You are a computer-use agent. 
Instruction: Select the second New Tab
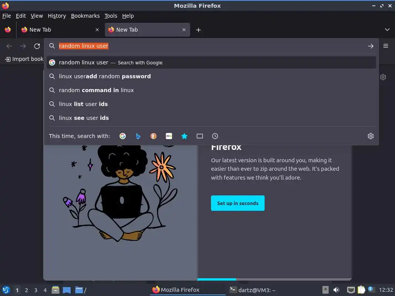pyautogui.click(x=147, y=30)
